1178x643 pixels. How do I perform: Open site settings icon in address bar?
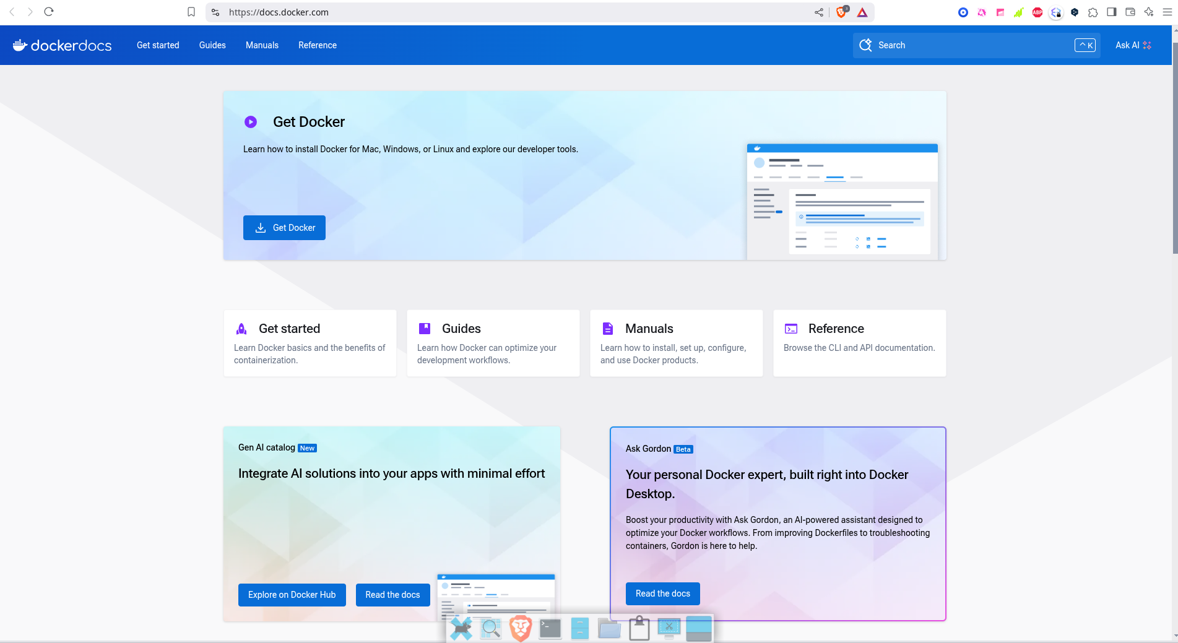click(x=215, y=12)
